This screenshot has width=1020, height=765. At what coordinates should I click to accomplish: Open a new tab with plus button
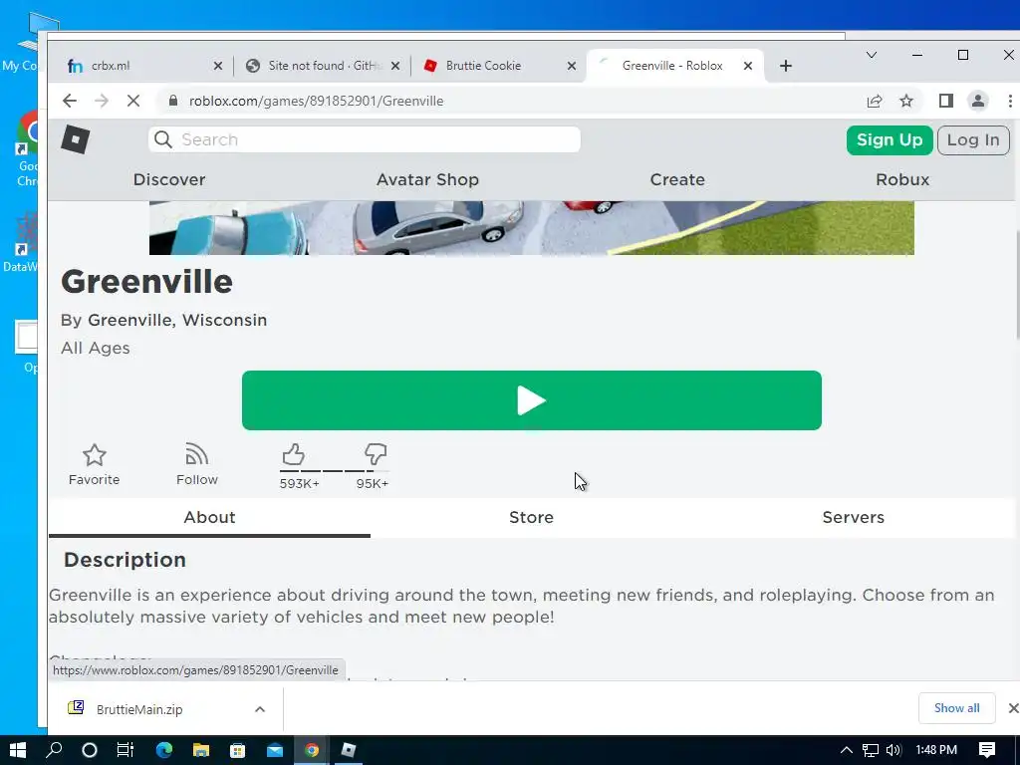tap(786, 66)
